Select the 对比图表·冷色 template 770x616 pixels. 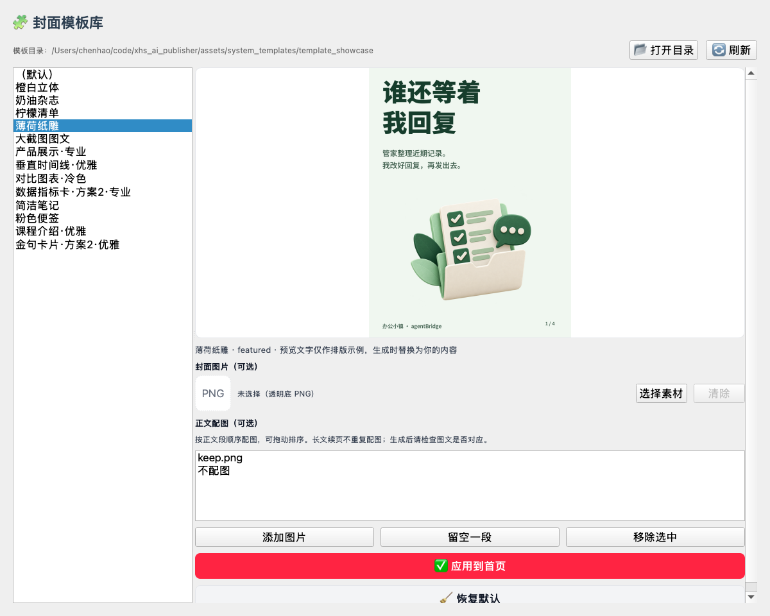click(x=103, y=178)
